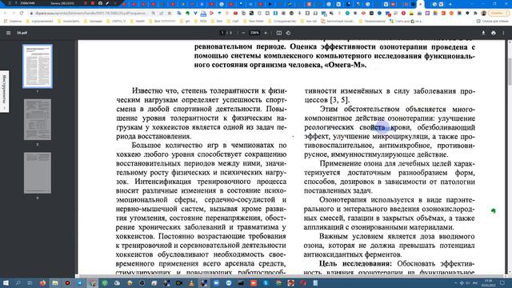Open the PDF viewer sidebar menu icon
This screenshot has width=512, height=288.
tap(9, 33)
